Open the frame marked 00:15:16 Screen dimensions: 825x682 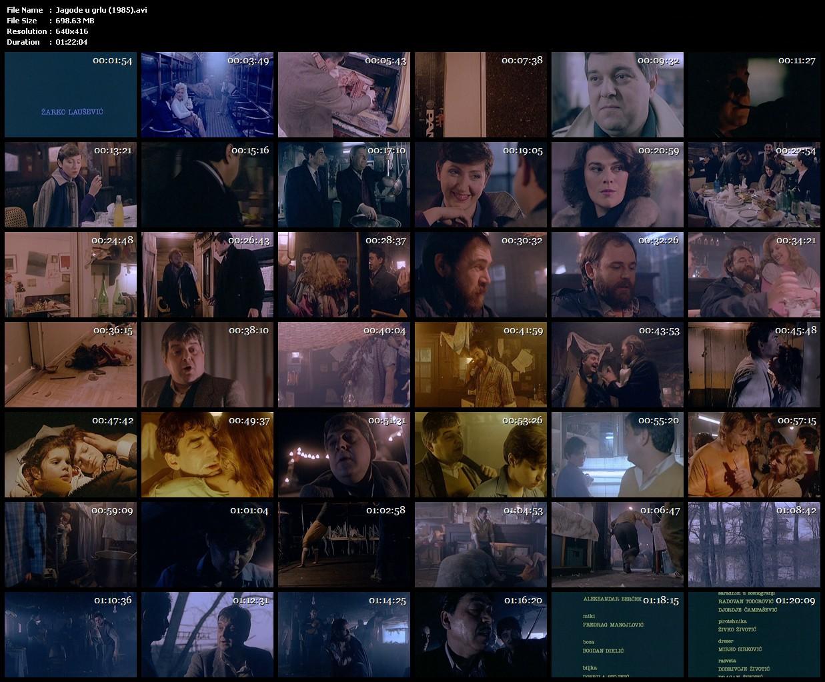(207, 185)
